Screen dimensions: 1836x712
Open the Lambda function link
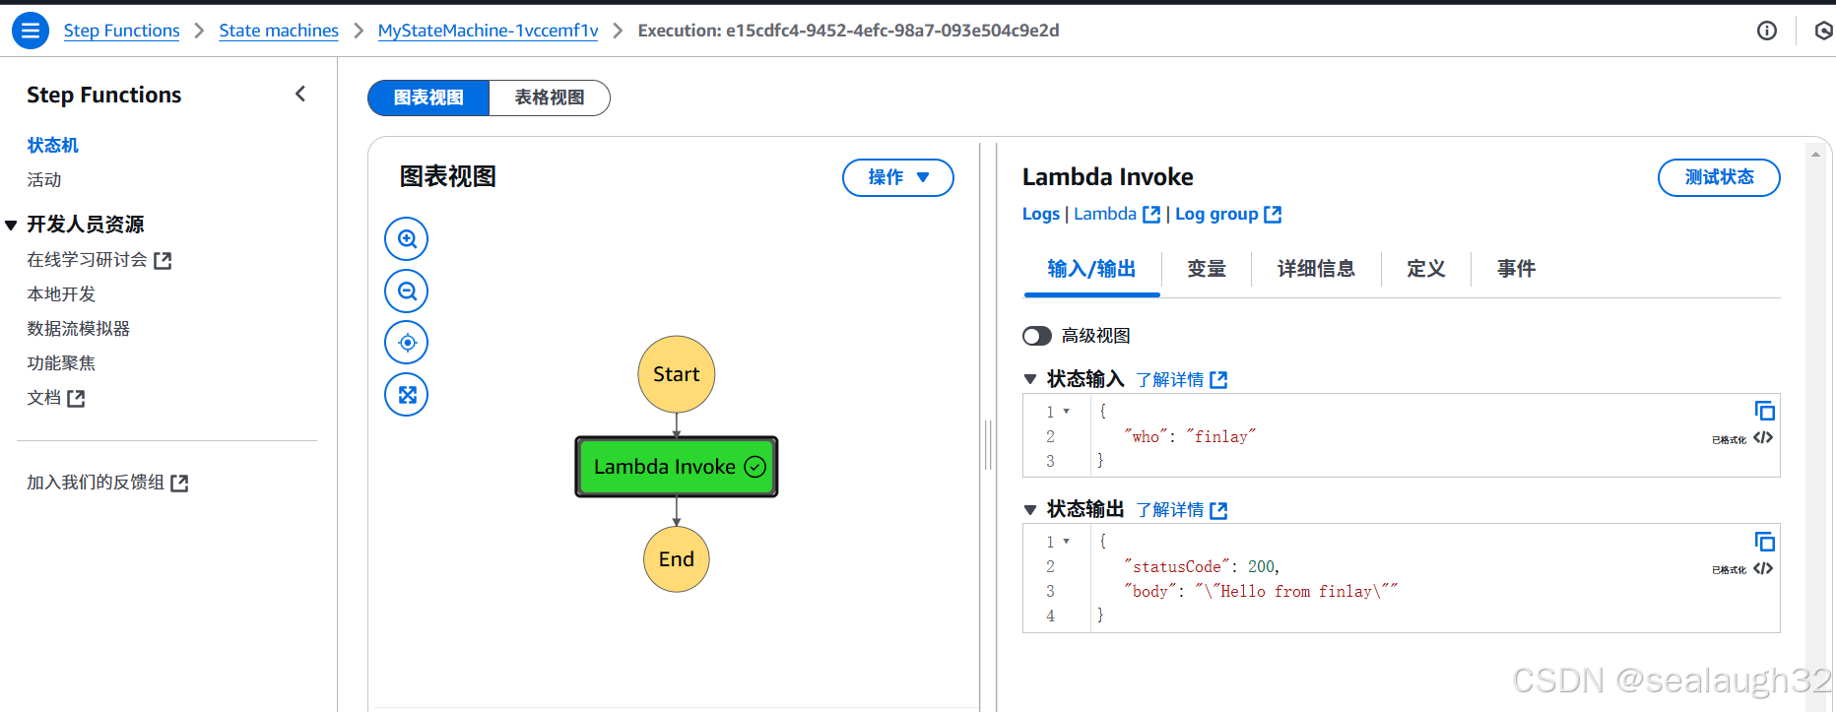coord(1105,214)
